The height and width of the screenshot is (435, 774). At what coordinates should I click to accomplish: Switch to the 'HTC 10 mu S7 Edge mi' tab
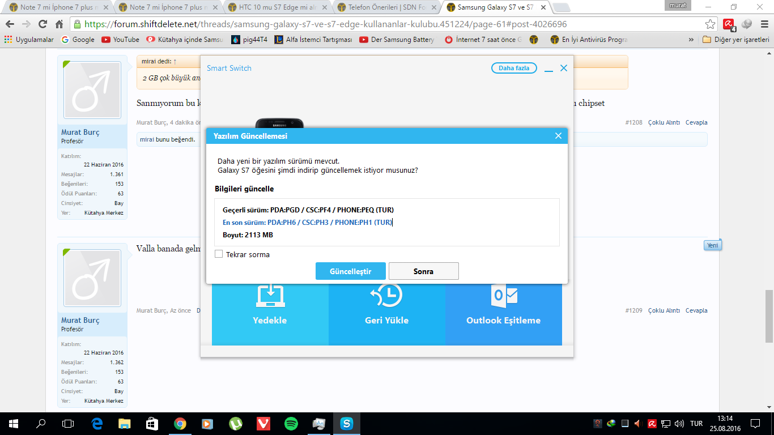pyautogui.click(x=278, y=7)
